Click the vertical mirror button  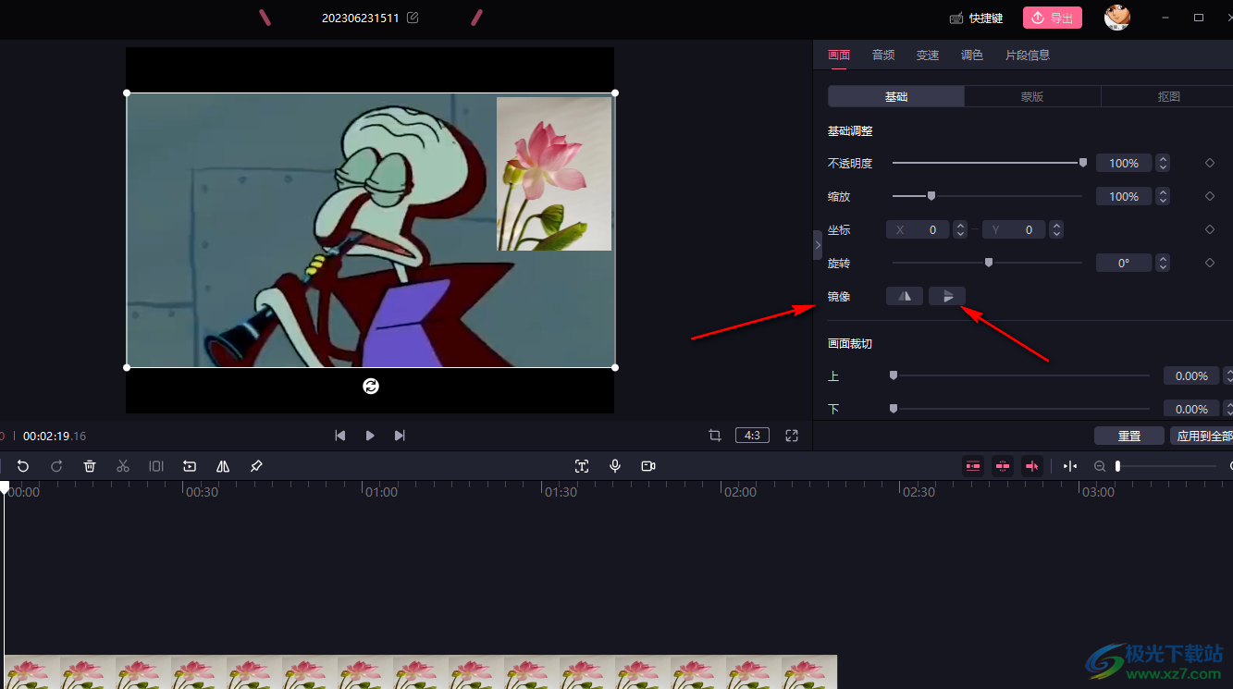pos(947,296)
